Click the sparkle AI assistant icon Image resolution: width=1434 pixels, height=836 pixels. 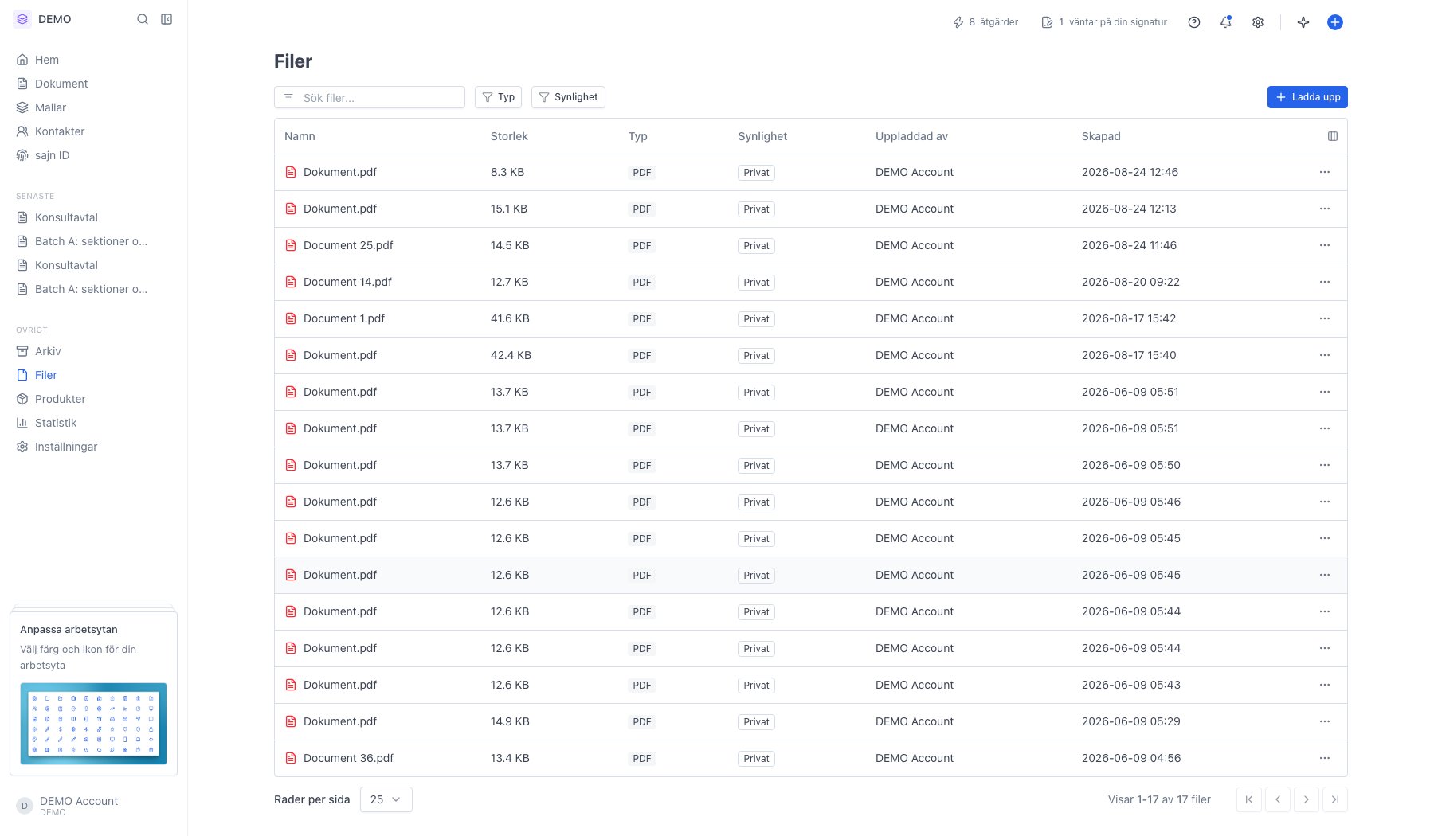point(1303,22)
